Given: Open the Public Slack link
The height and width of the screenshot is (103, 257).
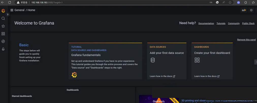Looking at the screenshot, I should pos(248,23).
